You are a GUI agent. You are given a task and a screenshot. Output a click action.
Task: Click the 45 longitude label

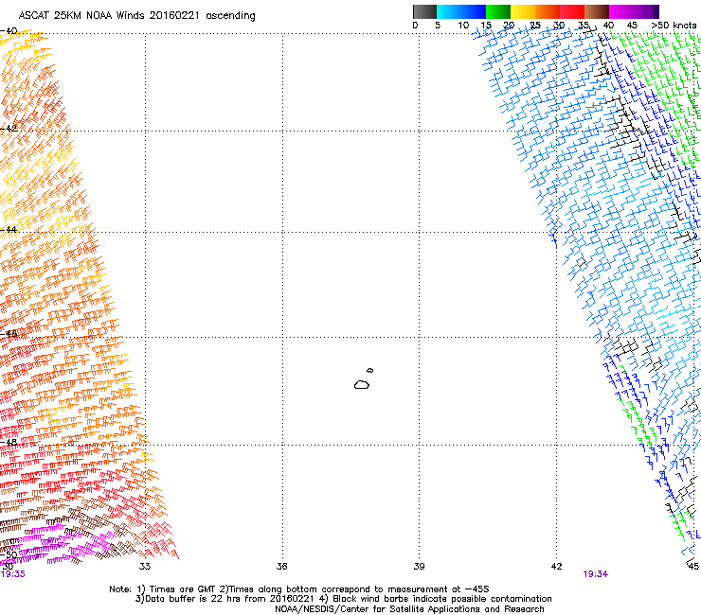click(693, 567)
